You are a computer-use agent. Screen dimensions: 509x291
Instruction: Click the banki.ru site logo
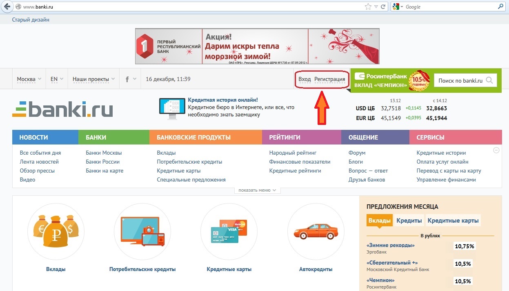coord(62,109)
